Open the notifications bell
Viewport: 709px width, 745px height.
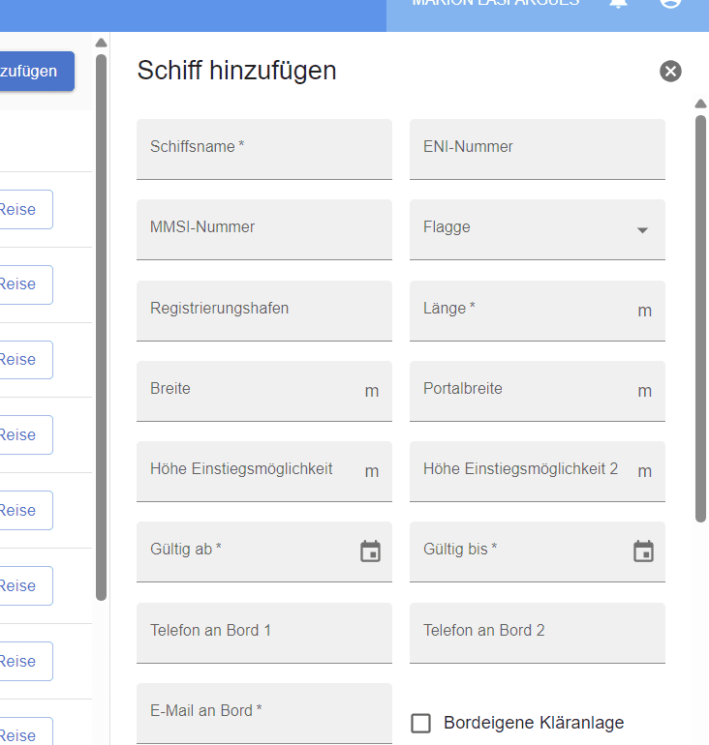tap(618, 3)
